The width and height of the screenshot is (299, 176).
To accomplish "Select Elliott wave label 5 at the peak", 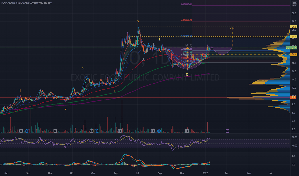I will point(138,21).
